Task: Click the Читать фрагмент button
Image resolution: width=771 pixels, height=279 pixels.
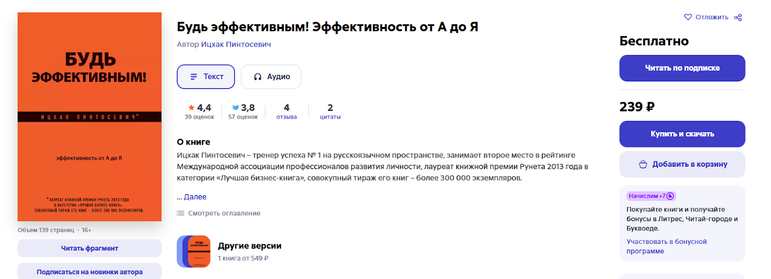Action: pyautogui.click(x=90, y=248)
